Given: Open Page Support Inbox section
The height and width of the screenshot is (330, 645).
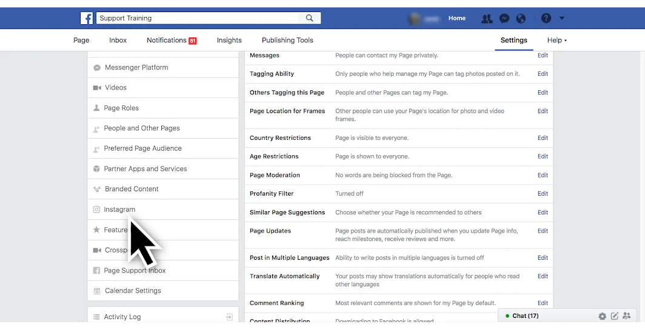Looking at the screenshot, I should click(163, 271).
